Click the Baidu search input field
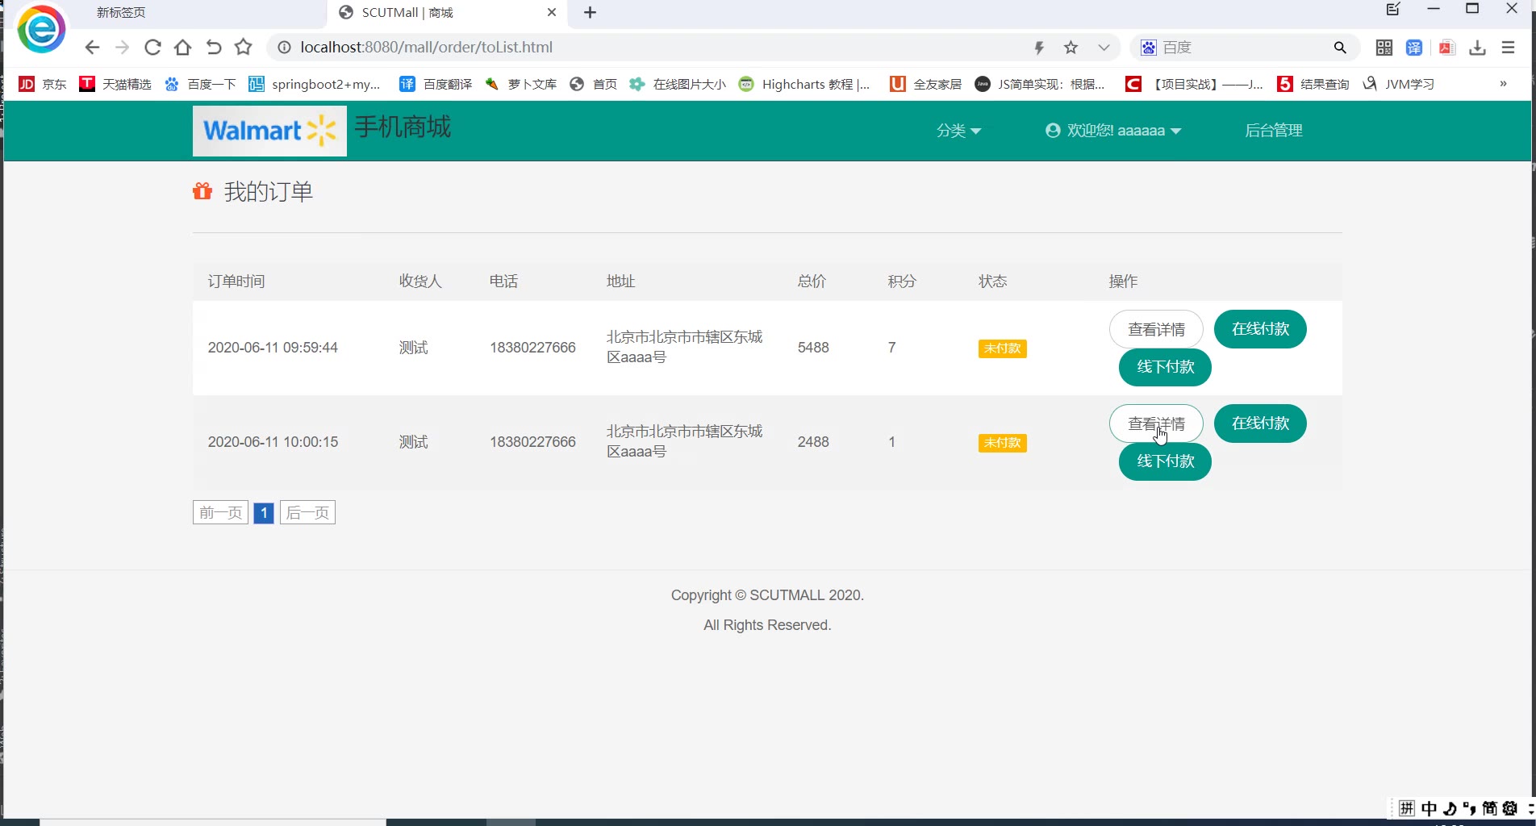 [1242, 48]
